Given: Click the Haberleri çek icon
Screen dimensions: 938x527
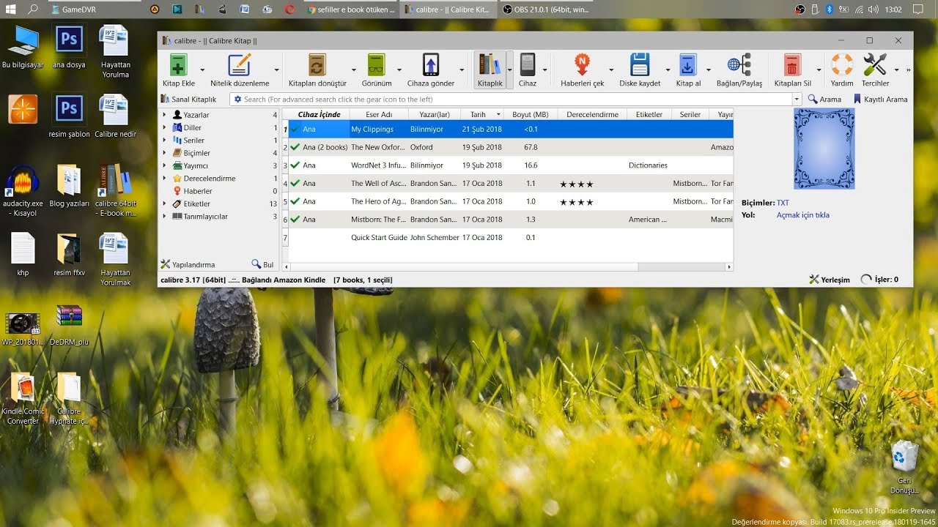Looking at the screenshot, I should (582, 65).
